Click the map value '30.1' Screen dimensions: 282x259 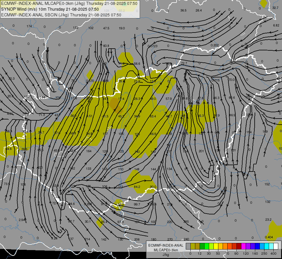[88, 222]
